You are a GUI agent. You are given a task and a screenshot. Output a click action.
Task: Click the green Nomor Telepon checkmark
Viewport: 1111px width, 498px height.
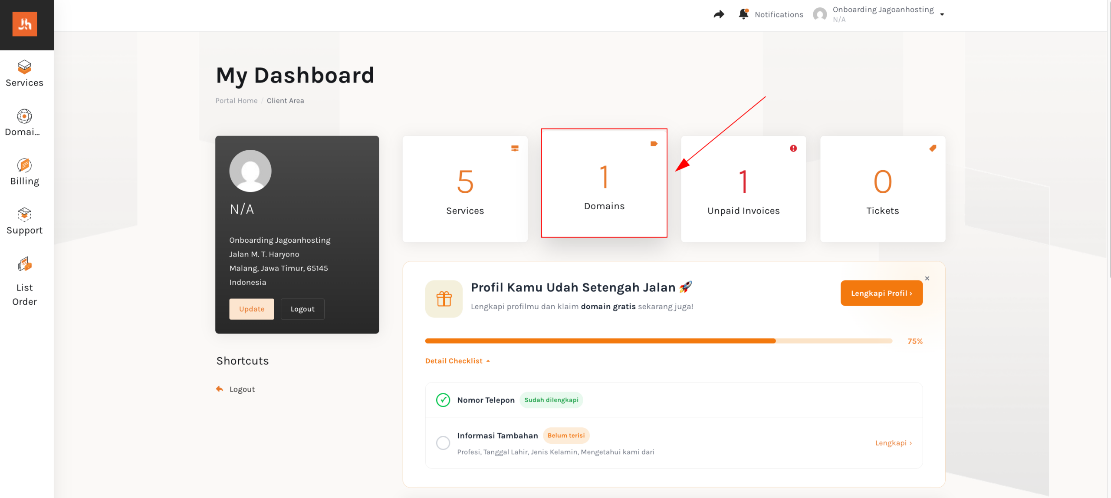click(443, 400)
